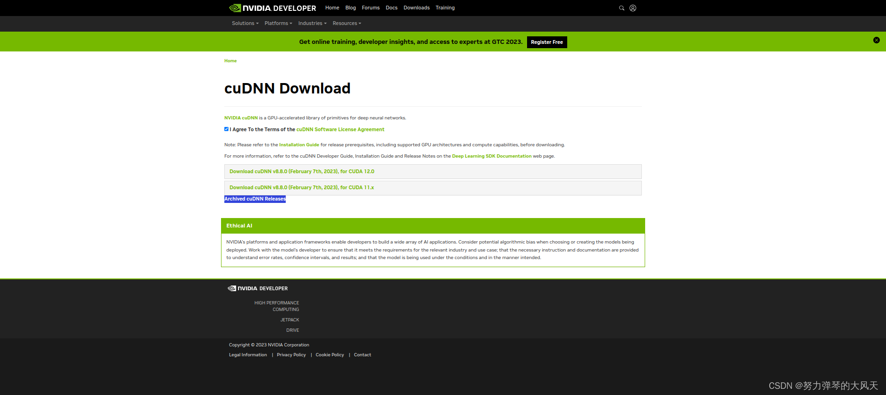Open the Cookie Policy link
The height and width of the screenshot is (395, 886).
tap(330, 355)
